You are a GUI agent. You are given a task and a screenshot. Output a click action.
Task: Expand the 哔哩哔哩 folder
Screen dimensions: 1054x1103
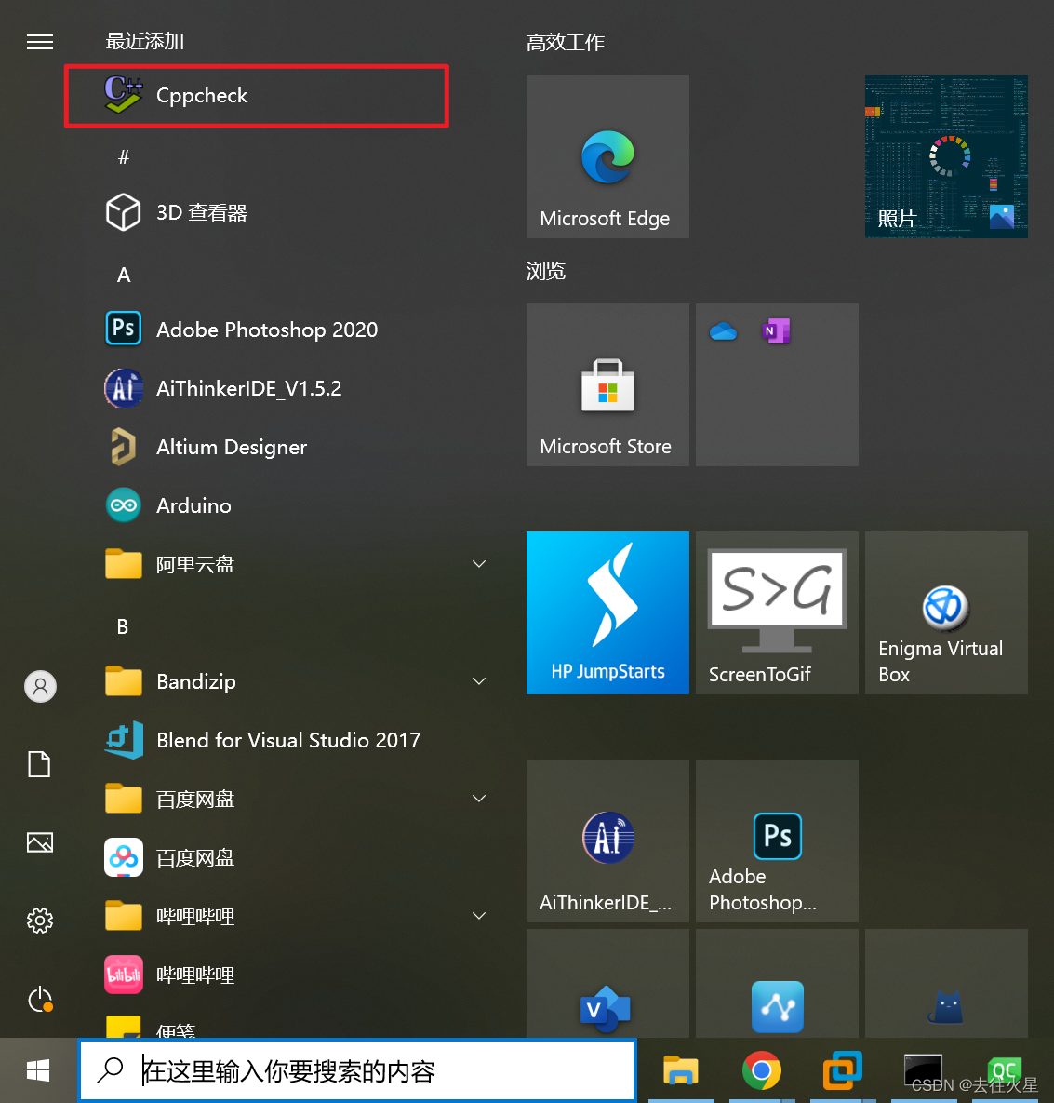click(x=478, y=915)
